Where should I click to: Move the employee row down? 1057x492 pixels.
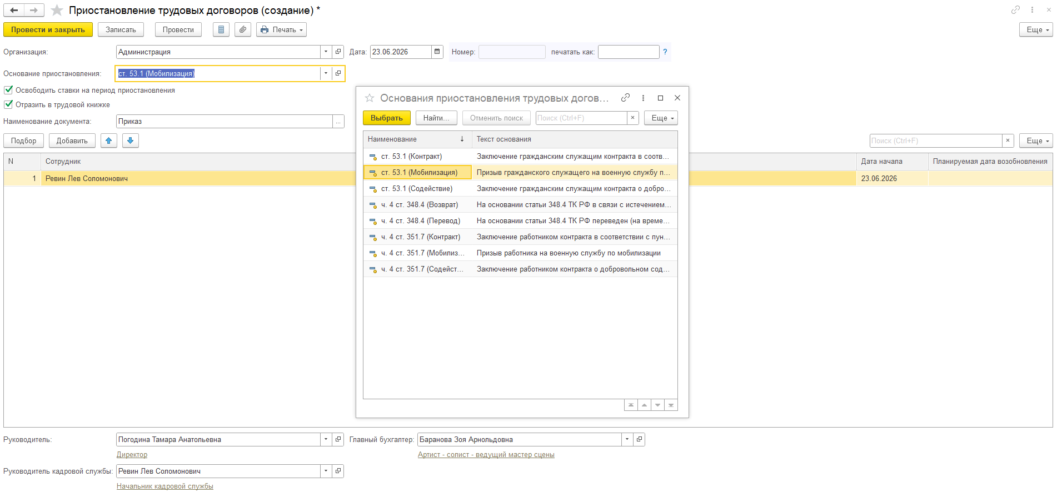131,140
